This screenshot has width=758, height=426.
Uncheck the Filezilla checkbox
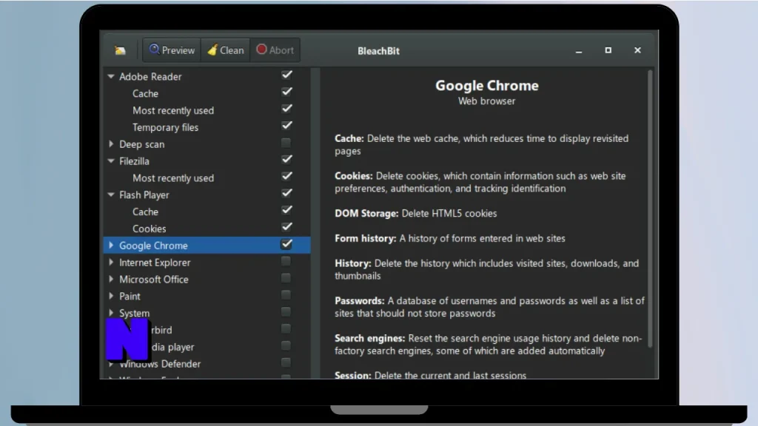286,160
